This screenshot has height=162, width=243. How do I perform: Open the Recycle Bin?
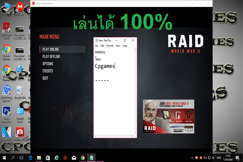coord(20,92)
